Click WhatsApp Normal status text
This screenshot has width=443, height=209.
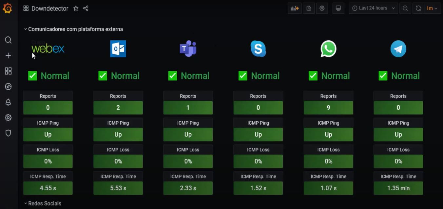[x=336, y=76]
